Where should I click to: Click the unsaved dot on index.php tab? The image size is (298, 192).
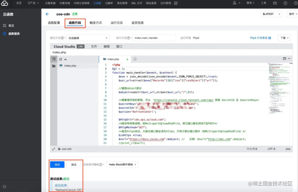click(127, 59)
